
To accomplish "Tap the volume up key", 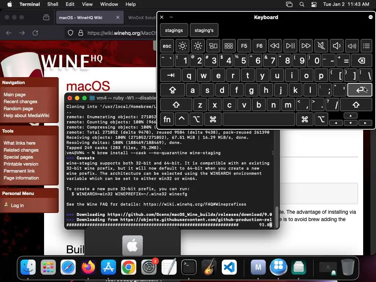I will (x=352, y=46).
